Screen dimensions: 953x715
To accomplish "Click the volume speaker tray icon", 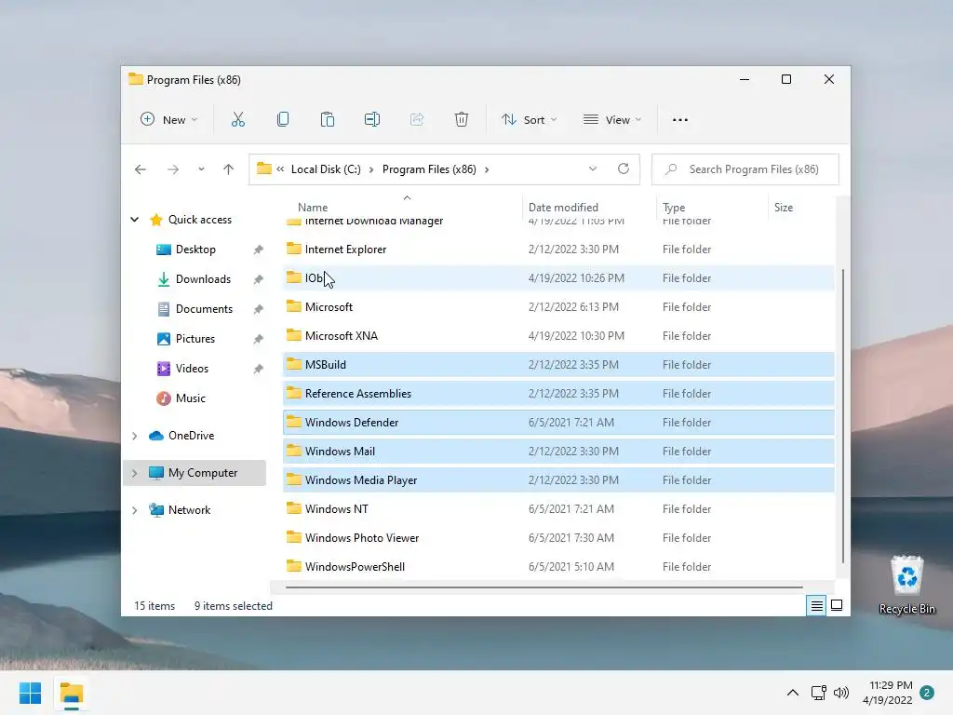I will click(x=841, y=693).
